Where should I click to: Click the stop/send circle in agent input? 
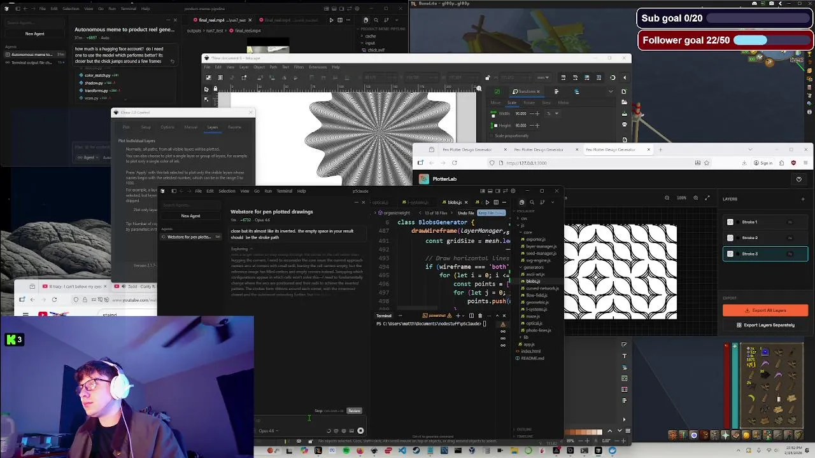360,431
